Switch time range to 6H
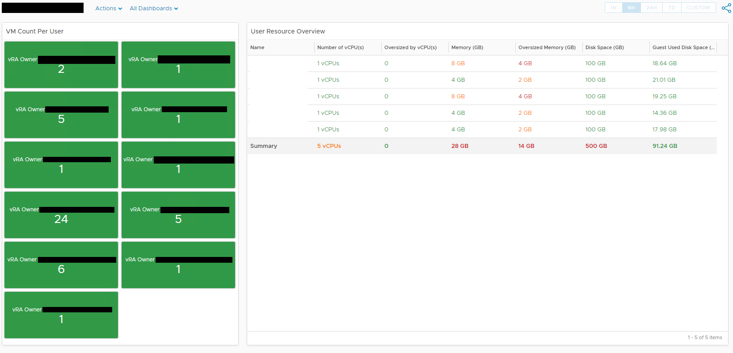Screen dimensions: 733x353 tap(631, 8)
